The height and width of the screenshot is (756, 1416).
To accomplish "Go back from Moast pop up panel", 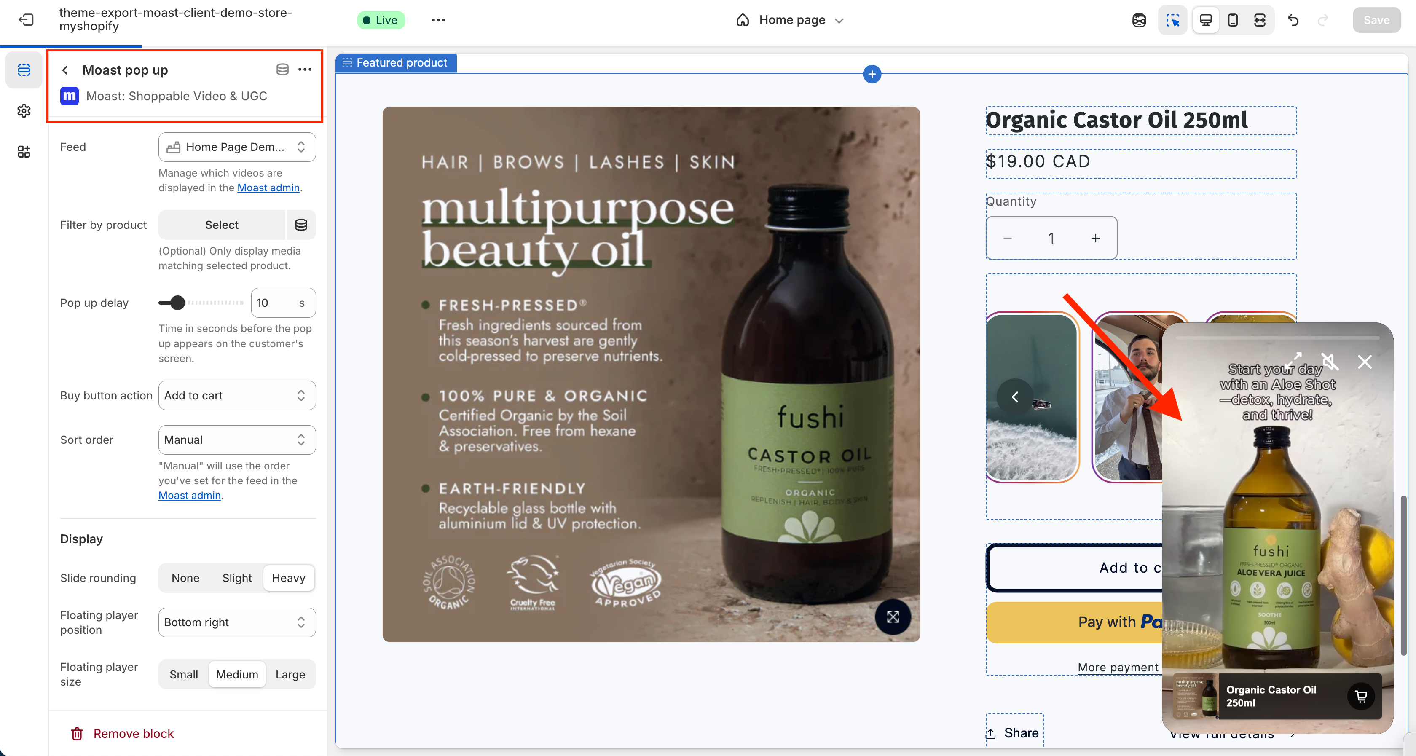I will (x=65, y=70).
